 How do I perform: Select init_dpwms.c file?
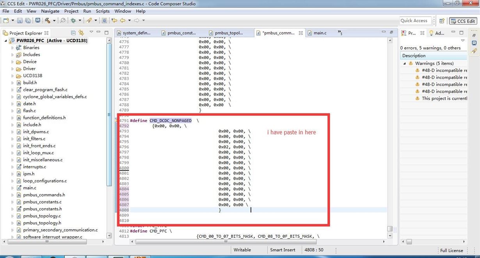click(x=36, y=132)
